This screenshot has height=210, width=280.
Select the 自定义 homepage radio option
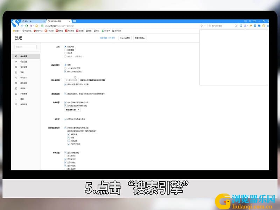pyautogui.click(x=65, y=56)
